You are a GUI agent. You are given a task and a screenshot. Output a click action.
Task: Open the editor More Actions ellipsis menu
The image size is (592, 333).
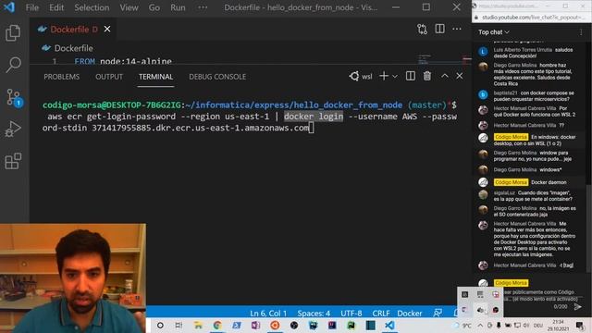click(457, 29)
